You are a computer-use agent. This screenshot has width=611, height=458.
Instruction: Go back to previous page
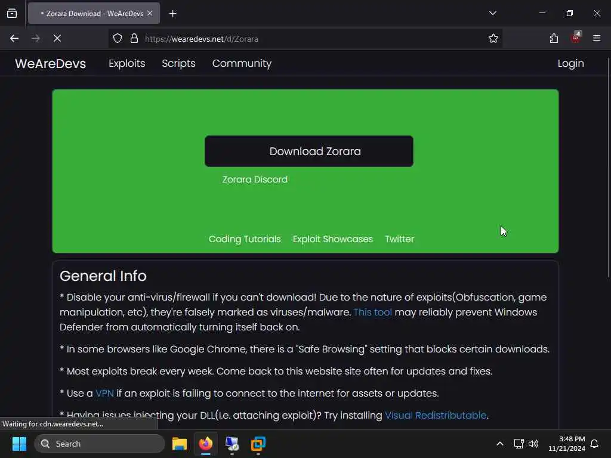(x=14, y=39)
